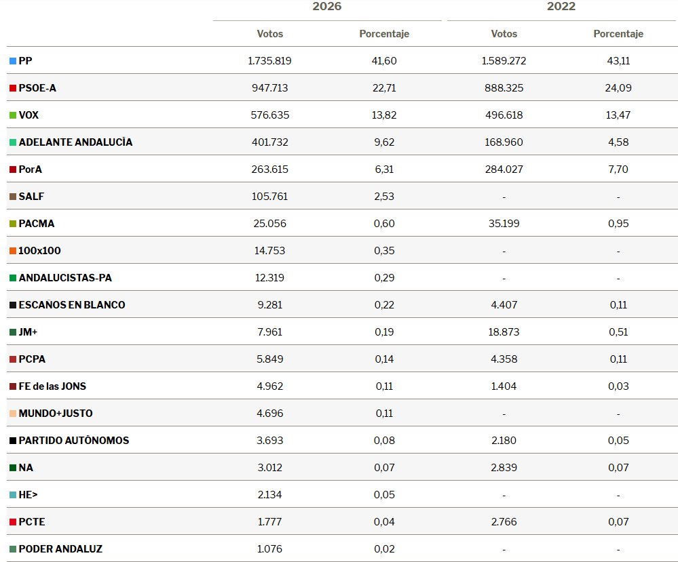Click the green ANDALUCISTAS-PA color square
678x562 pixels.
click(x=13, y=278)
